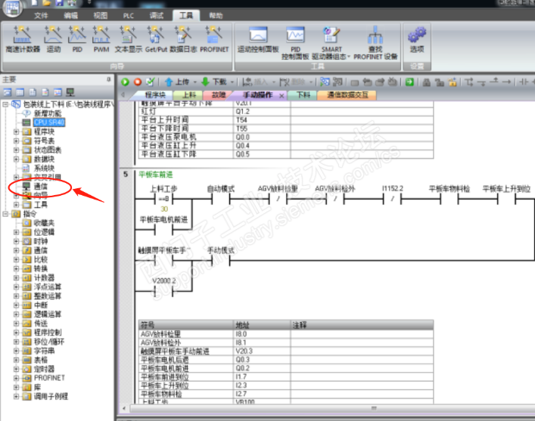Select 系统块 in project tree
The image size is (535, 421).
pos(44,168)
